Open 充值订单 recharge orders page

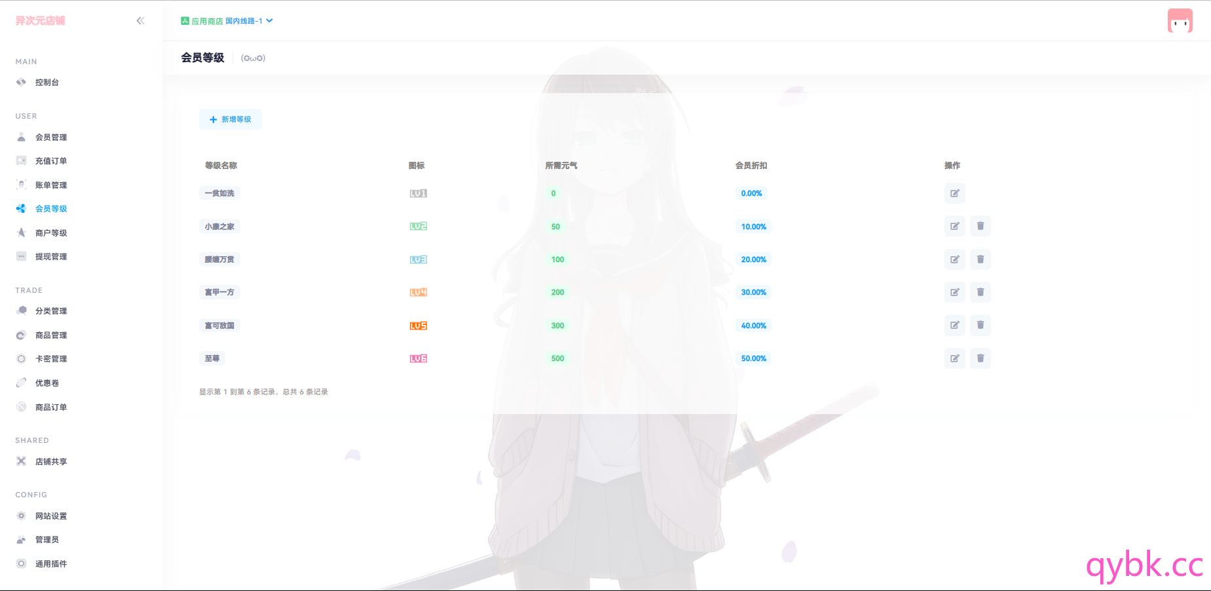(51, 161)
